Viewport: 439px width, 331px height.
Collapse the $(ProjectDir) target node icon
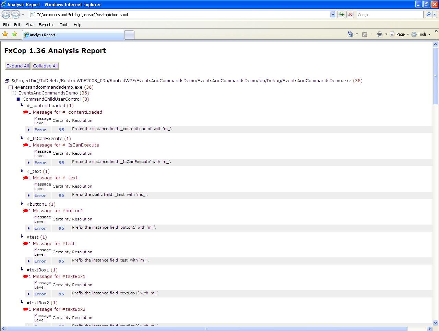pos(7,81)
